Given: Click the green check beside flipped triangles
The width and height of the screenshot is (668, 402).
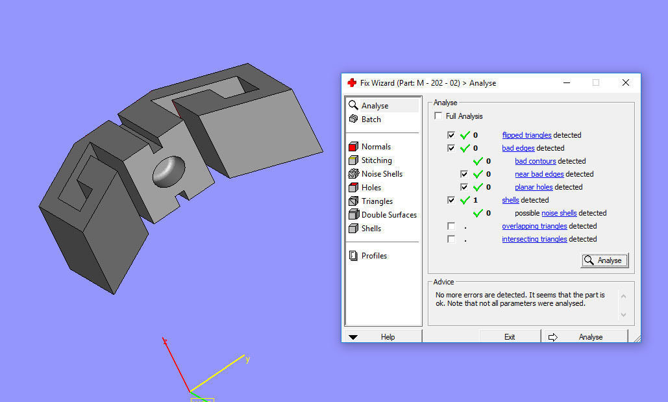Looking at the screenshot, I should [465, 135].
